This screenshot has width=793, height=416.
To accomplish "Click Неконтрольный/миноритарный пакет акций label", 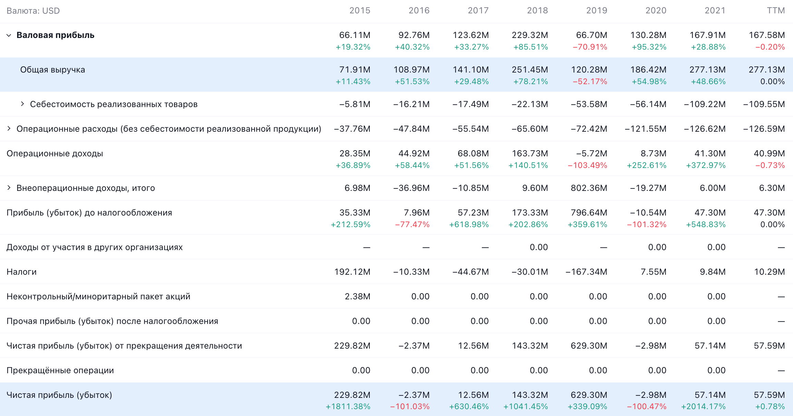I will [x=98, y=297].
